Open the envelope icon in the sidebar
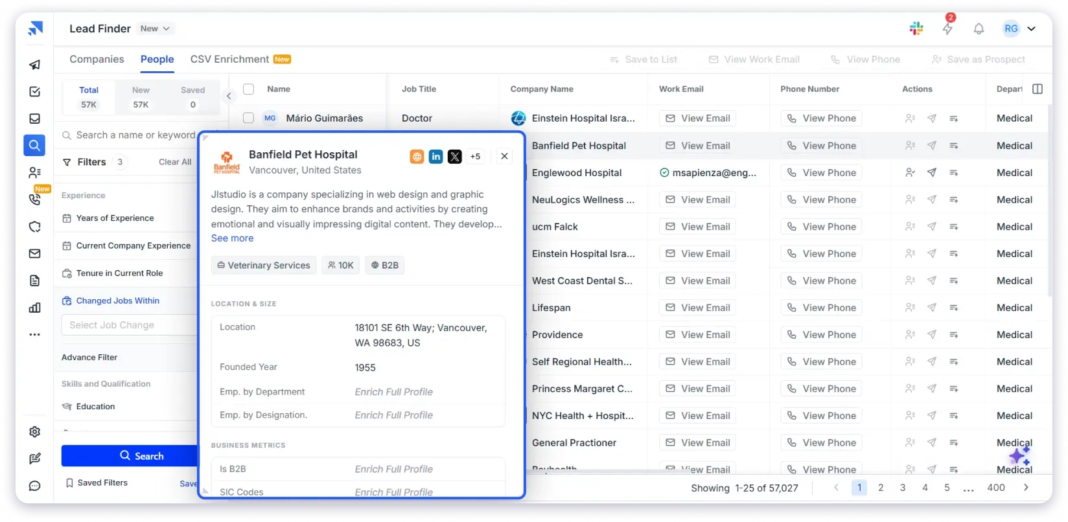The height and width of the screenshot is (522, 1068). tap(35, 253)
